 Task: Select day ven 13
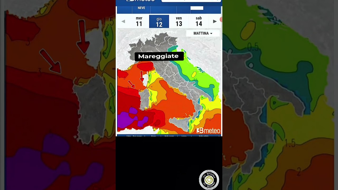[x=179, y=22]
